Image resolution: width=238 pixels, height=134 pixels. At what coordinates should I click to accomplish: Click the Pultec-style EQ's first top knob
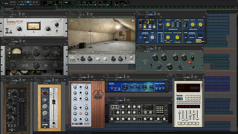(155, 58)
